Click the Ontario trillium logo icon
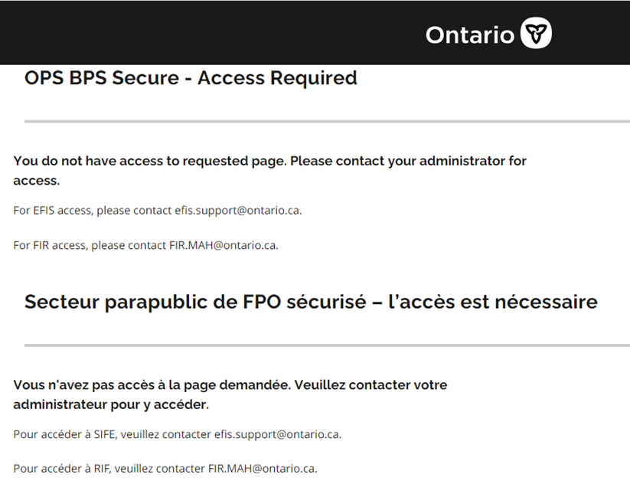Screen dimensions: 630x494 [x=536, y=34]
